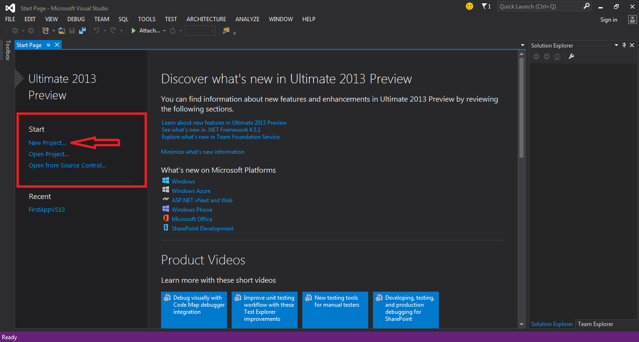Click the Quick Launch magnifier icon

click(x=586, y=6)
